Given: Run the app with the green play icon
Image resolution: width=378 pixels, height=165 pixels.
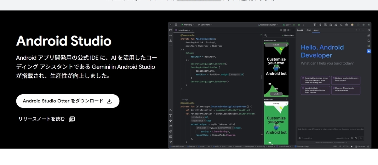Looking at the screenshot, I should pos(294,25).
